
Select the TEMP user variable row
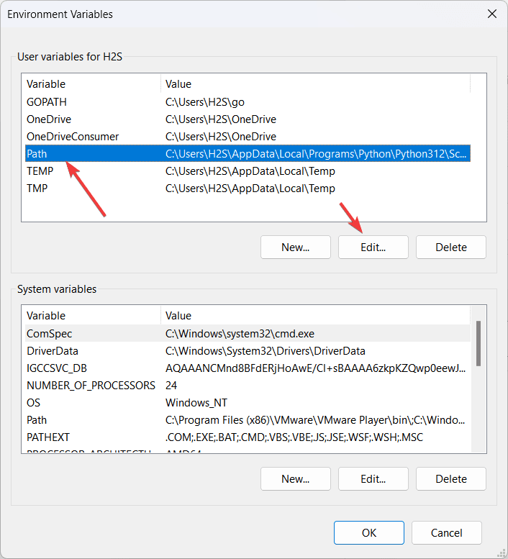click(x=248, y=171)
